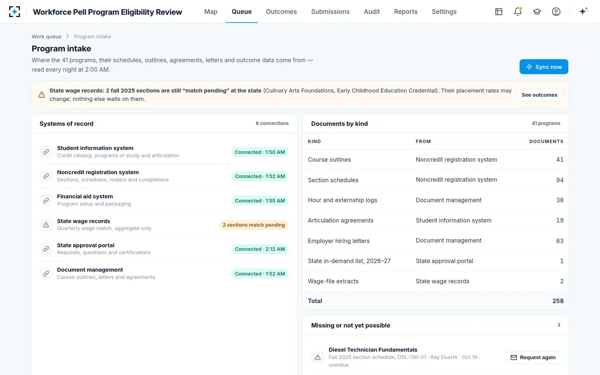Select the Articulation agreements row
The image size is (600, 375).
click(x=436, y=220)
